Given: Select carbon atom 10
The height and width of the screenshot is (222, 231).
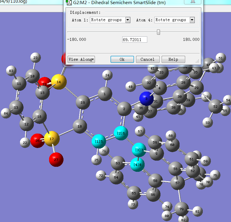Looking at the screenshot, I should [32, 76].
